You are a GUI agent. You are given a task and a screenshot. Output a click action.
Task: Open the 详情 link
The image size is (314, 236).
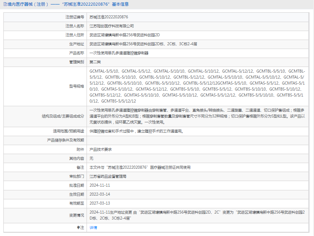93,228
